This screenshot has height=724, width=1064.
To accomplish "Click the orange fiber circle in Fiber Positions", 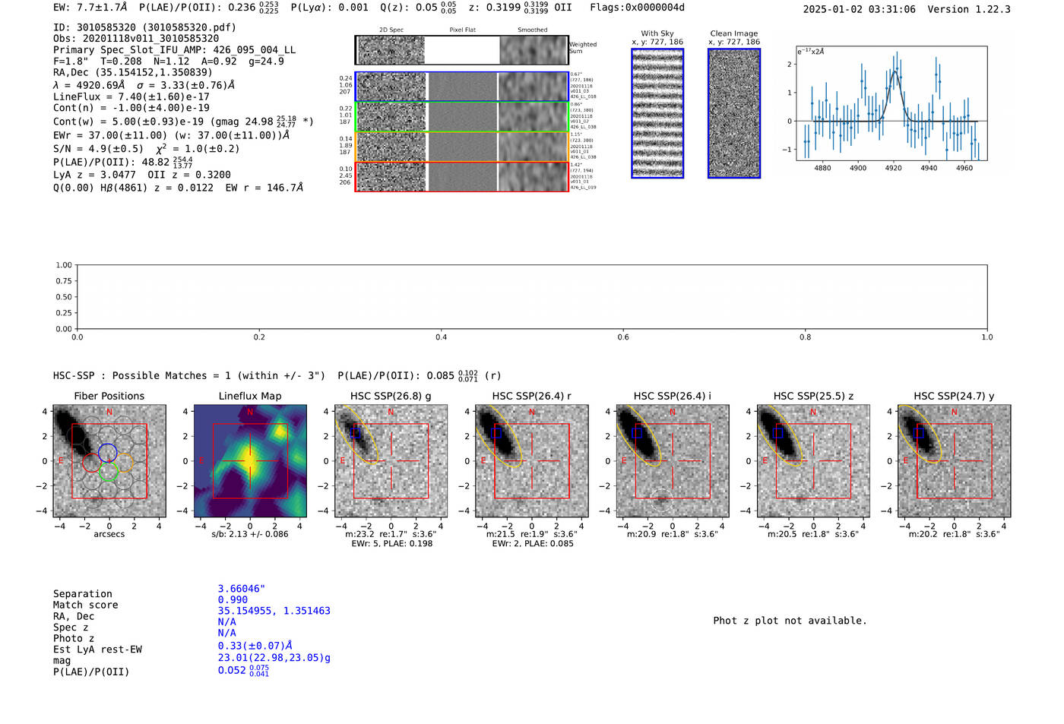I will (x=125, y=462).
